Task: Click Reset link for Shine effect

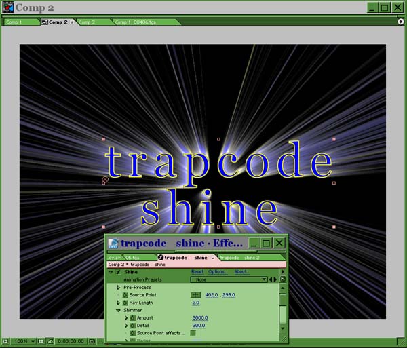Action: [x=197, y=272]
